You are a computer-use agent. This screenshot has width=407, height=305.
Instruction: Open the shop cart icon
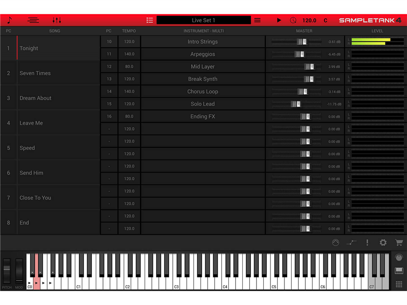[x=399, y=243]
